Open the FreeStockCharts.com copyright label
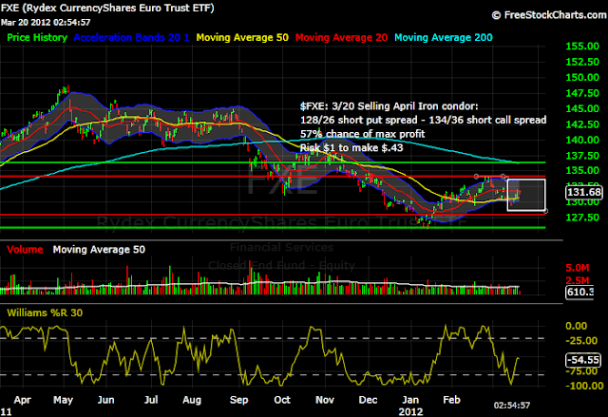Viewport: 608px width, 417px height. click(x=549, y=15)
